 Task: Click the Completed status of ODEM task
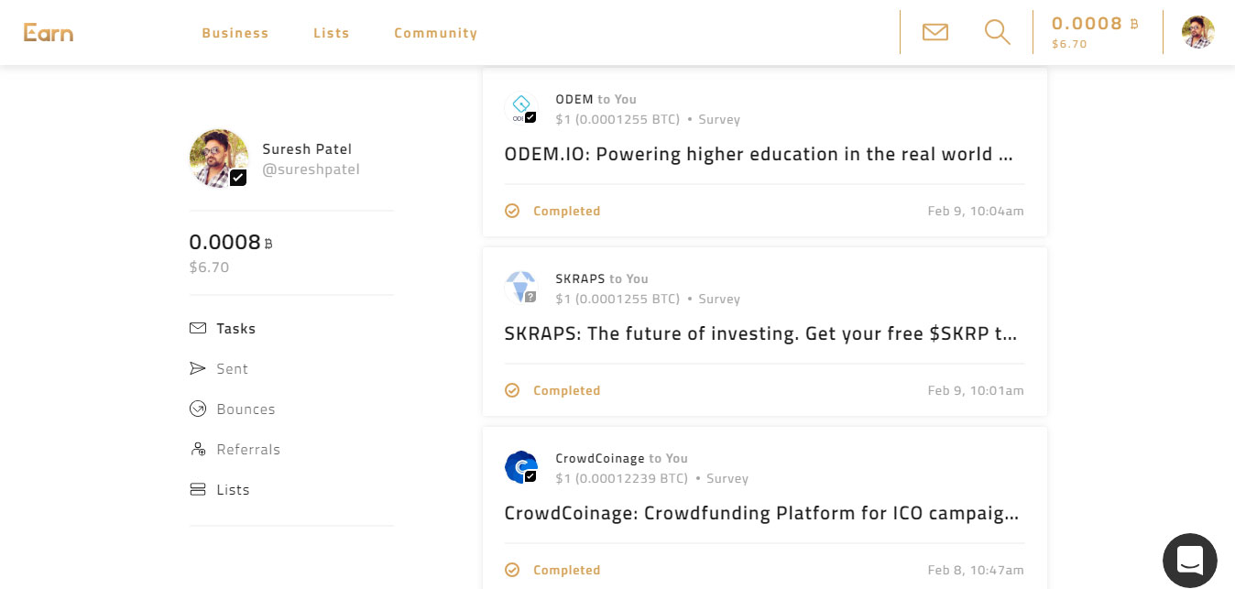(567, 211)
